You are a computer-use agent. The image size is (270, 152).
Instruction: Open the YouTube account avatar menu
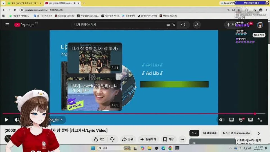(260, 25)
